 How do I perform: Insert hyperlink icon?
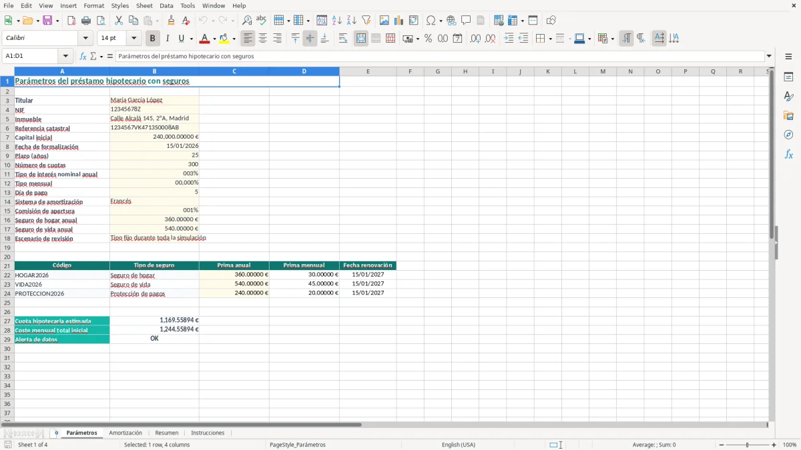click(x=451, y=21)
